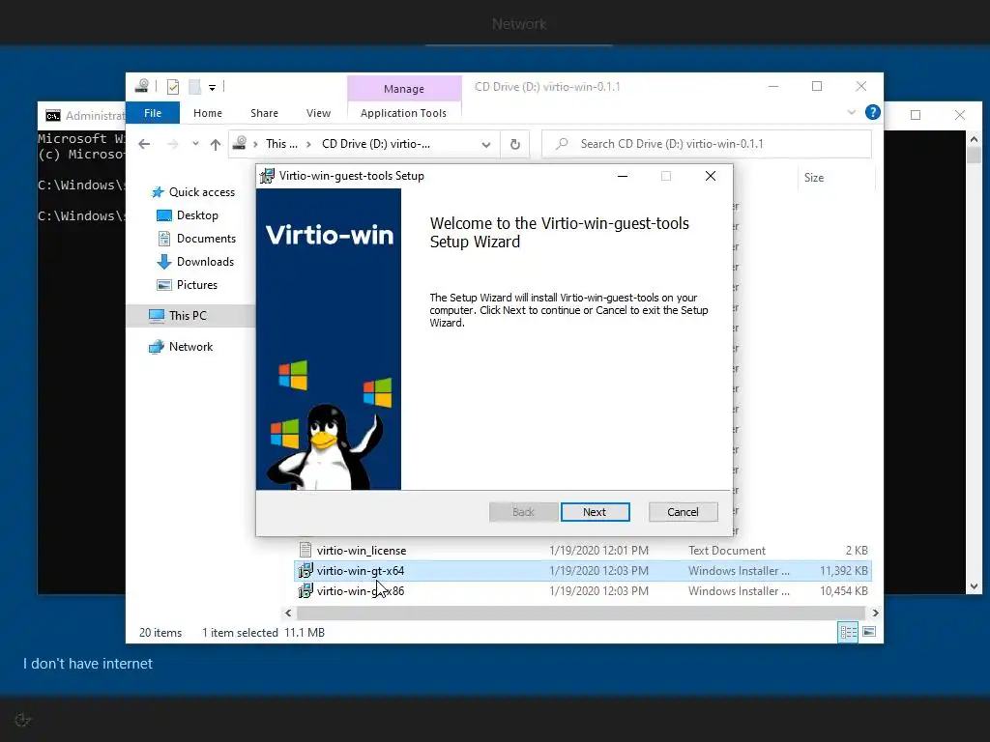Open Pictures in navigation pane
Viewport: 990px width, 742px height.
[x=197, y=285]
